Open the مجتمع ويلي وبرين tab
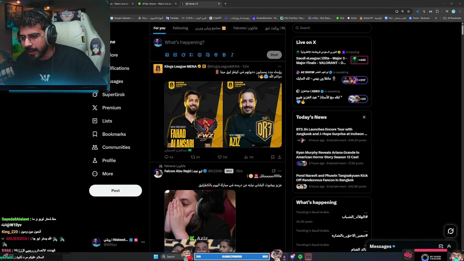The image size is (464, 261). [211, 28]
